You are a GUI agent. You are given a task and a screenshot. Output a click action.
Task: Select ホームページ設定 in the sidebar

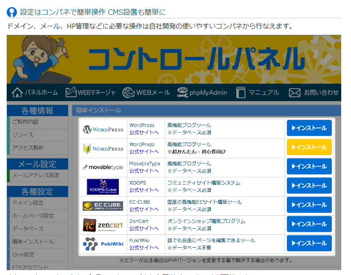coord(38,216)
